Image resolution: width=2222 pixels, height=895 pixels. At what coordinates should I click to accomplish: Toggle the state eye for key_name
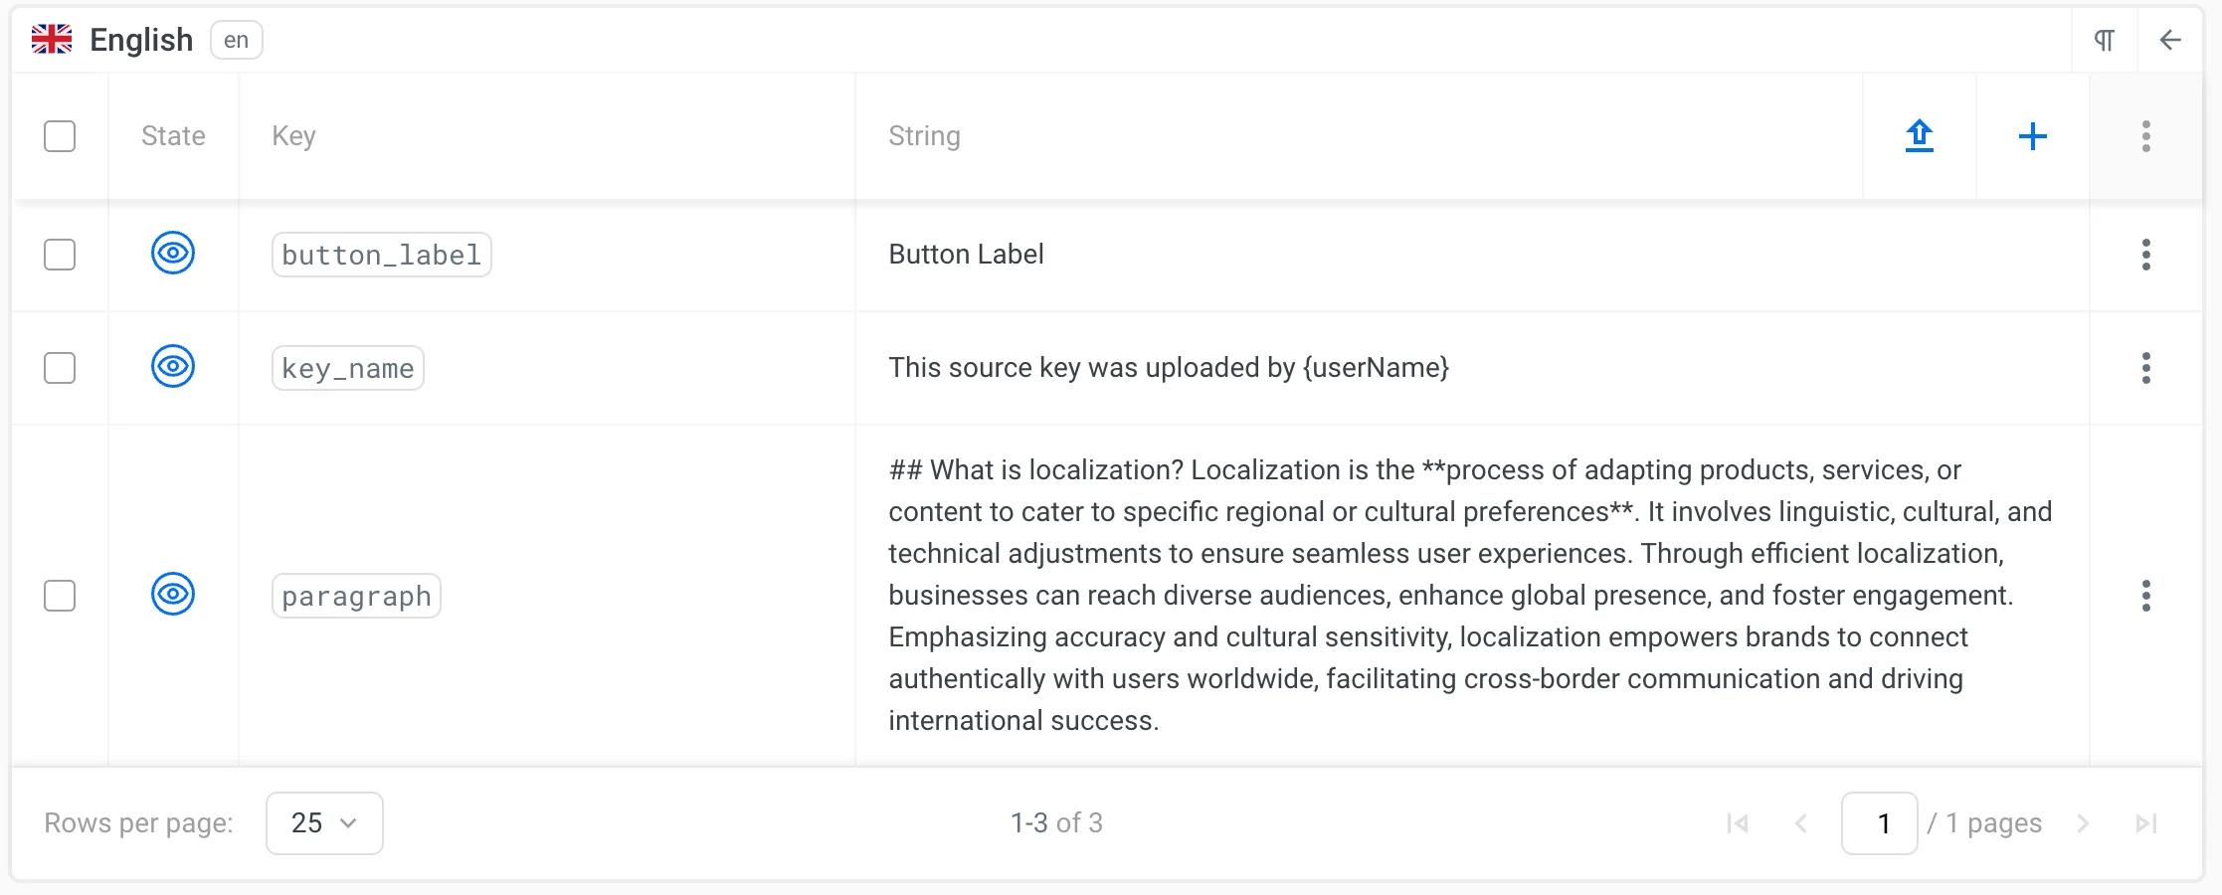click(x=173, y=367)
